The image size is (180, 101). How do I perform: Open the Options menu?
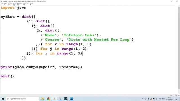(x=20, y=4)
